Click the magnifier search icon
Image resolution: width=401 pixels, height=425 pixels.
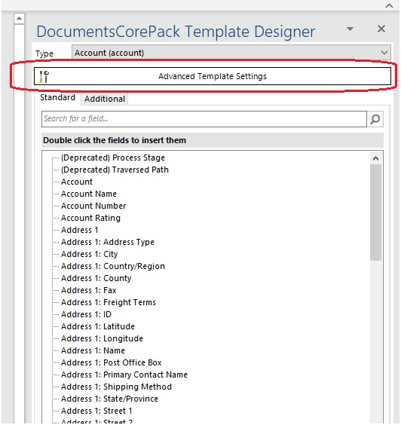[375, 119]
